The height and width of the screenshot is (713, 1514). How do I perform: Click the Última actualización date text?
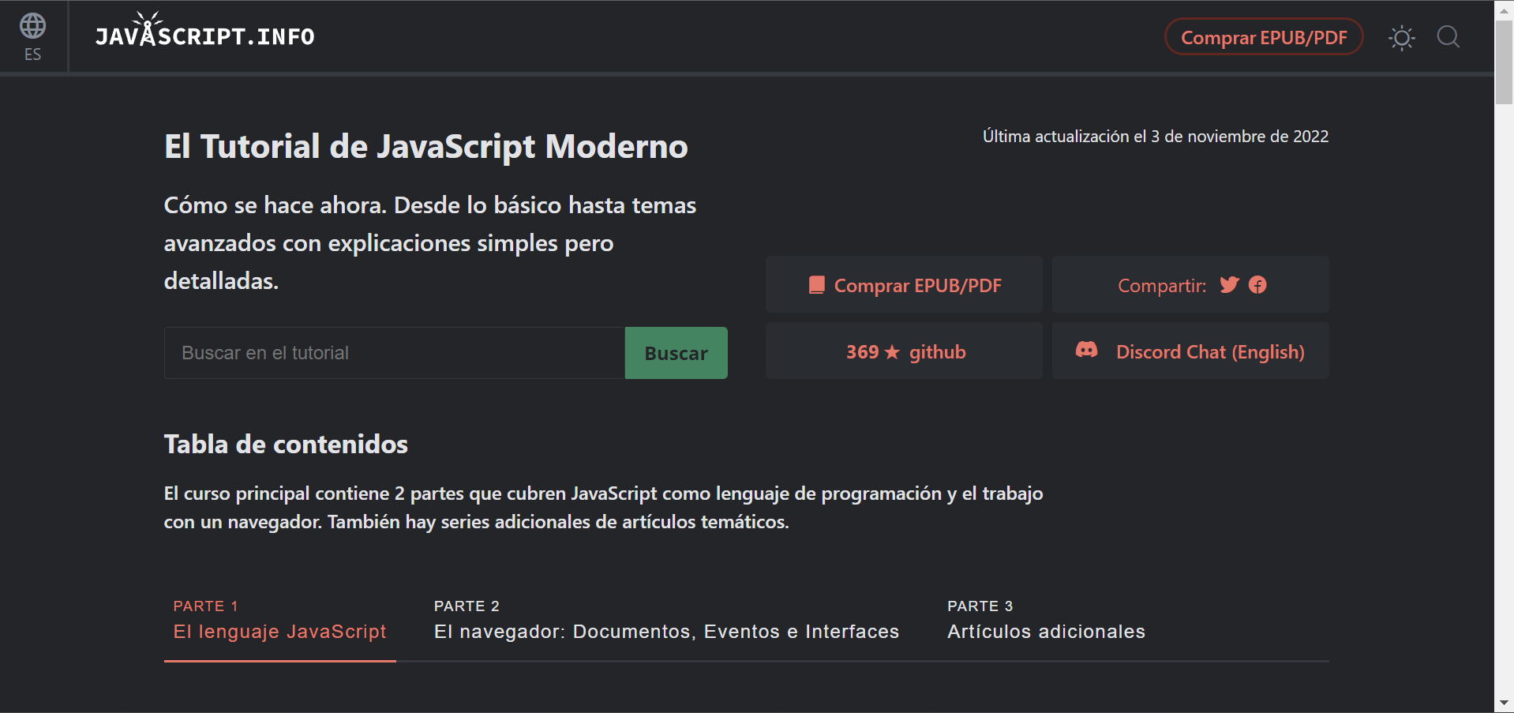[1156, 136]
